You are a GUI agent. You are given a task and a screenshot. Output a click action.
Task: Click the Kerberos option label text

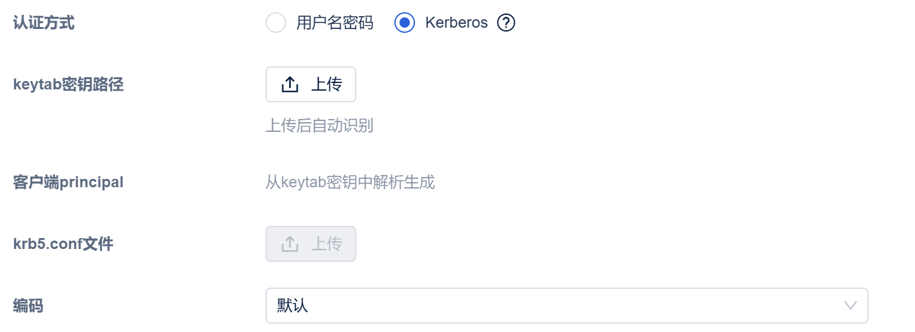pyautogui.click(x=456, y=23)
